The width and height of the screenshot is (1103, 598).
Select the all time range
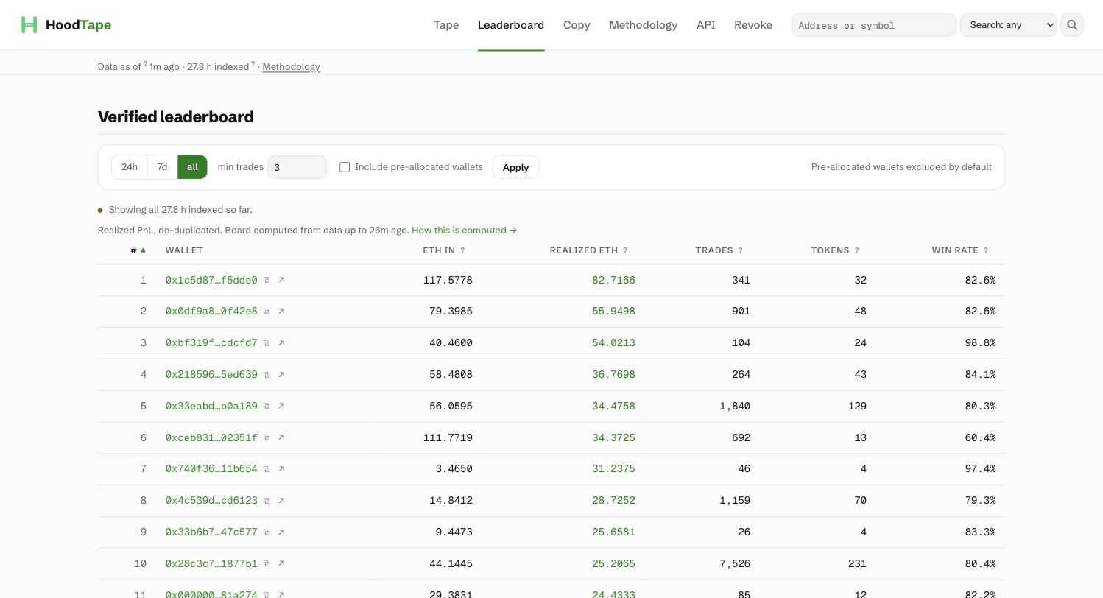click(192, 167)
